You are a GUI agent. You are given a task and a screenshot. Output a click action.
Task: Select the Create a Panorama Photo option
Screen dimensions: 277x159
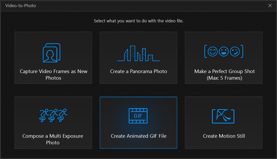click(138, 58)
